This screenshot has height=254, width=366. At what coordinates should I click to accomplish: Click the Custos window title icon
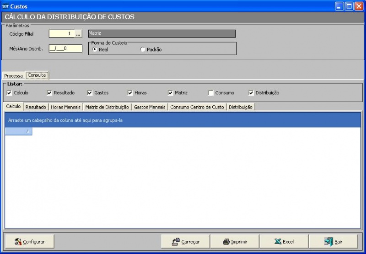pos(5,6)
